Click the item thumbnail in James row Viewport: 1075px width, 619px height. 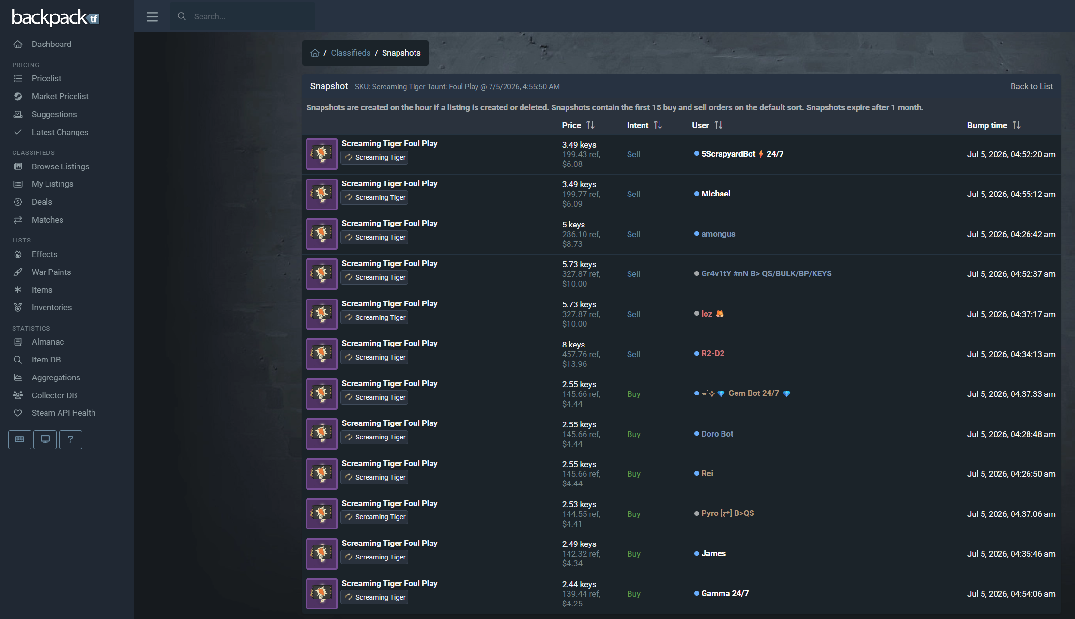[x=322, y=554]
